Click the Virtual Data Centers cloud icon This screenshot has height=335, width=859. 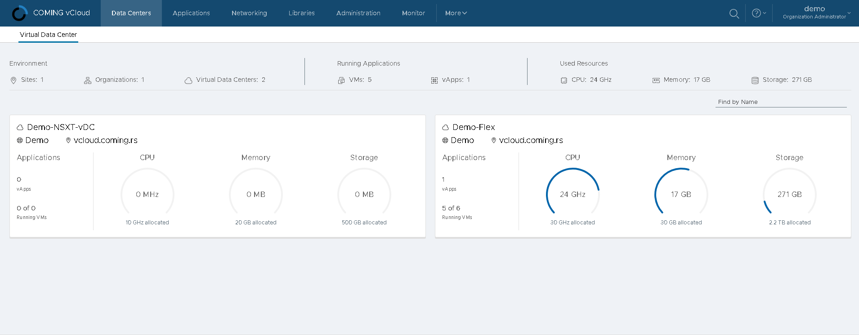coord(188,80)
